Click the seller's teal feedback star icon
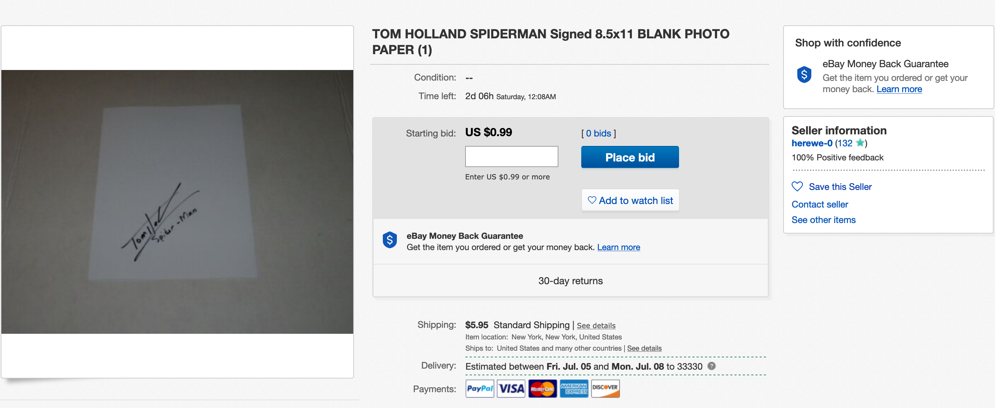995x408 pixels. pyautogui.click(x=860, y=143)
